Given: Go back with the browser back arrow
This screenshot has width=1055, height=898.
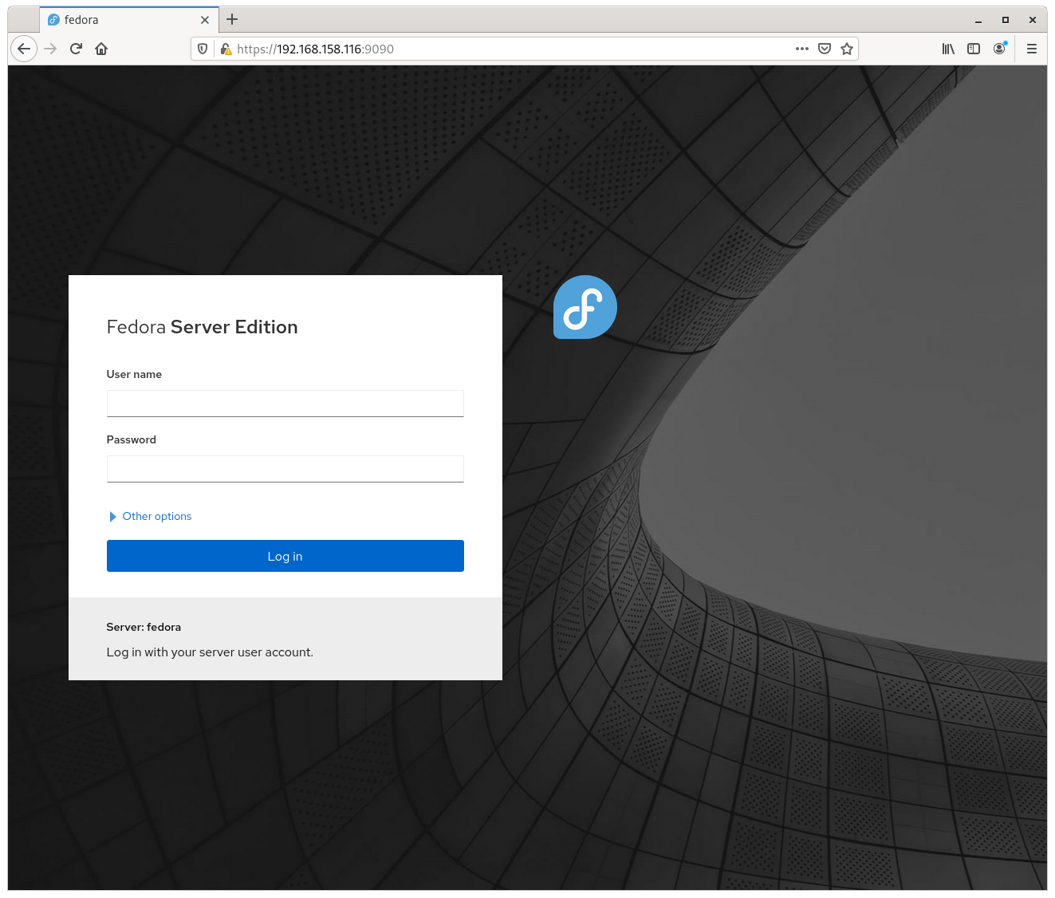Looking at the screenshot, I should (x=24, y=49).
